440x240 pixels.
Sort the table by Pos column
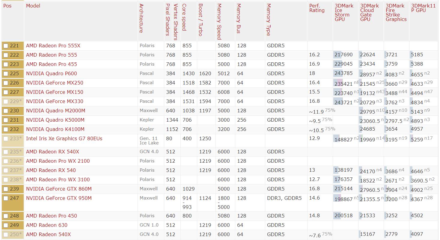pos(7,6)
